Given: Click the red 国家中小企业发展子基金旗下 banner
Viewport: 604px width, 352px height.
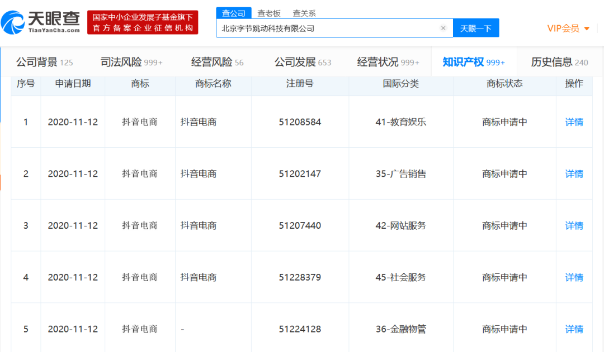Looking at the screenshot, I should pyautogui.click(x=143, y=22).
